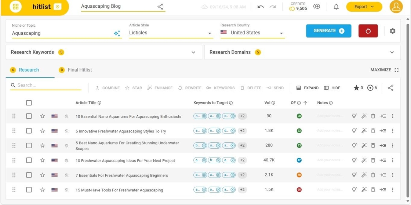Toggle the select-all checkbox in table header
This screenshot has height=205, width=411.
pos(29,103)
